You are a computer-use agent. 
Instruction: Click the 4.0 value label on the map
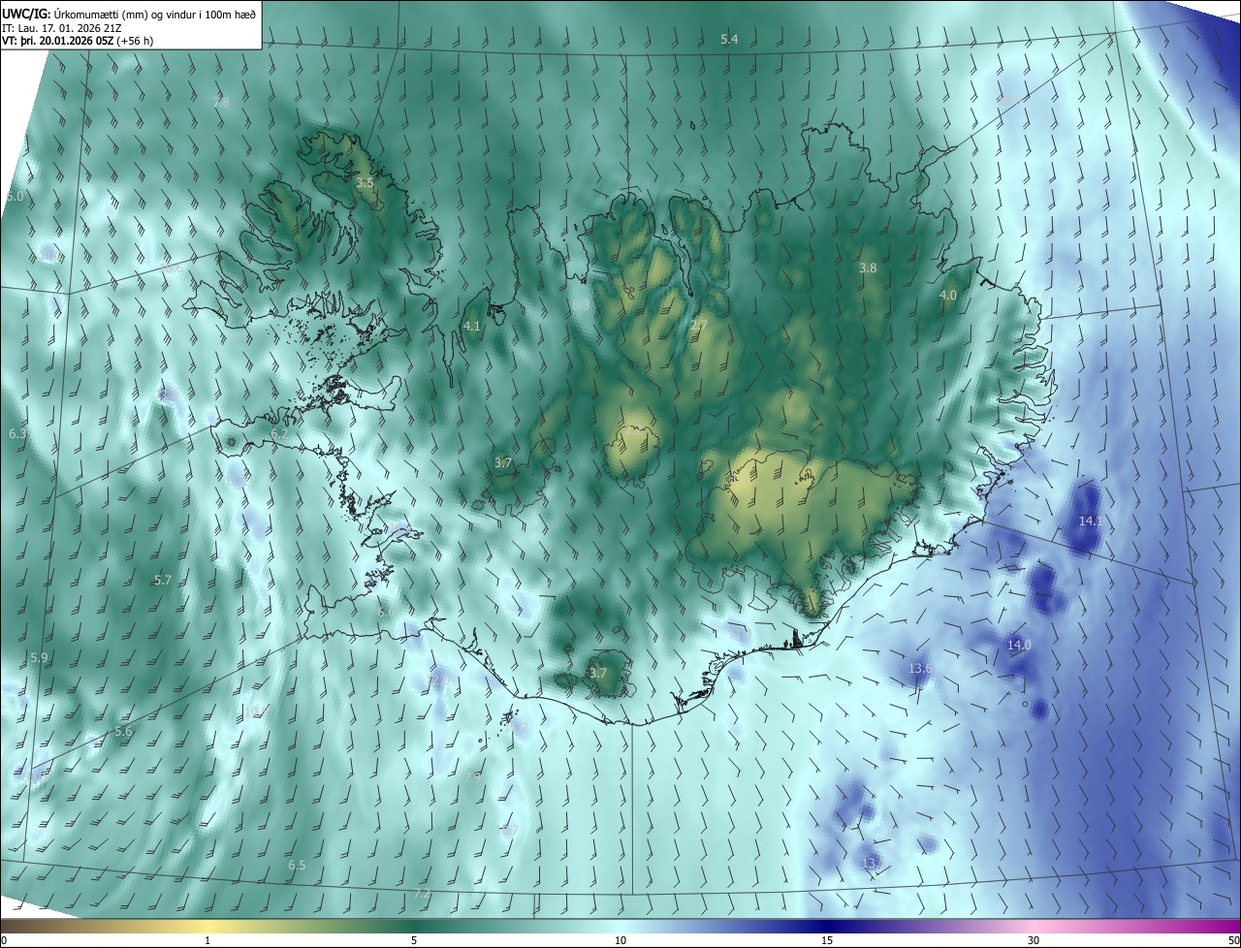click(948, 295)
